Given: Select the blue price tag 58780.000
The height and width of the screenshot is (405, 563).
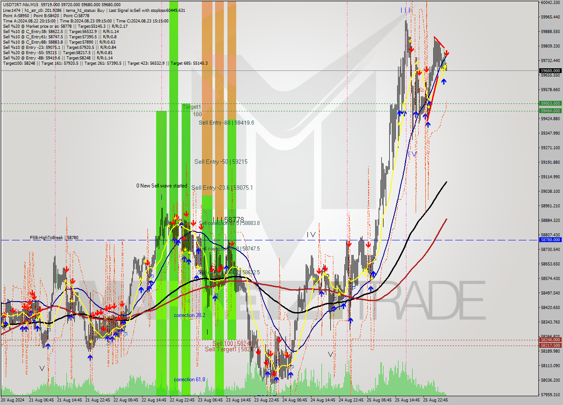Looking at the screenshot, I should pos(551,240).
